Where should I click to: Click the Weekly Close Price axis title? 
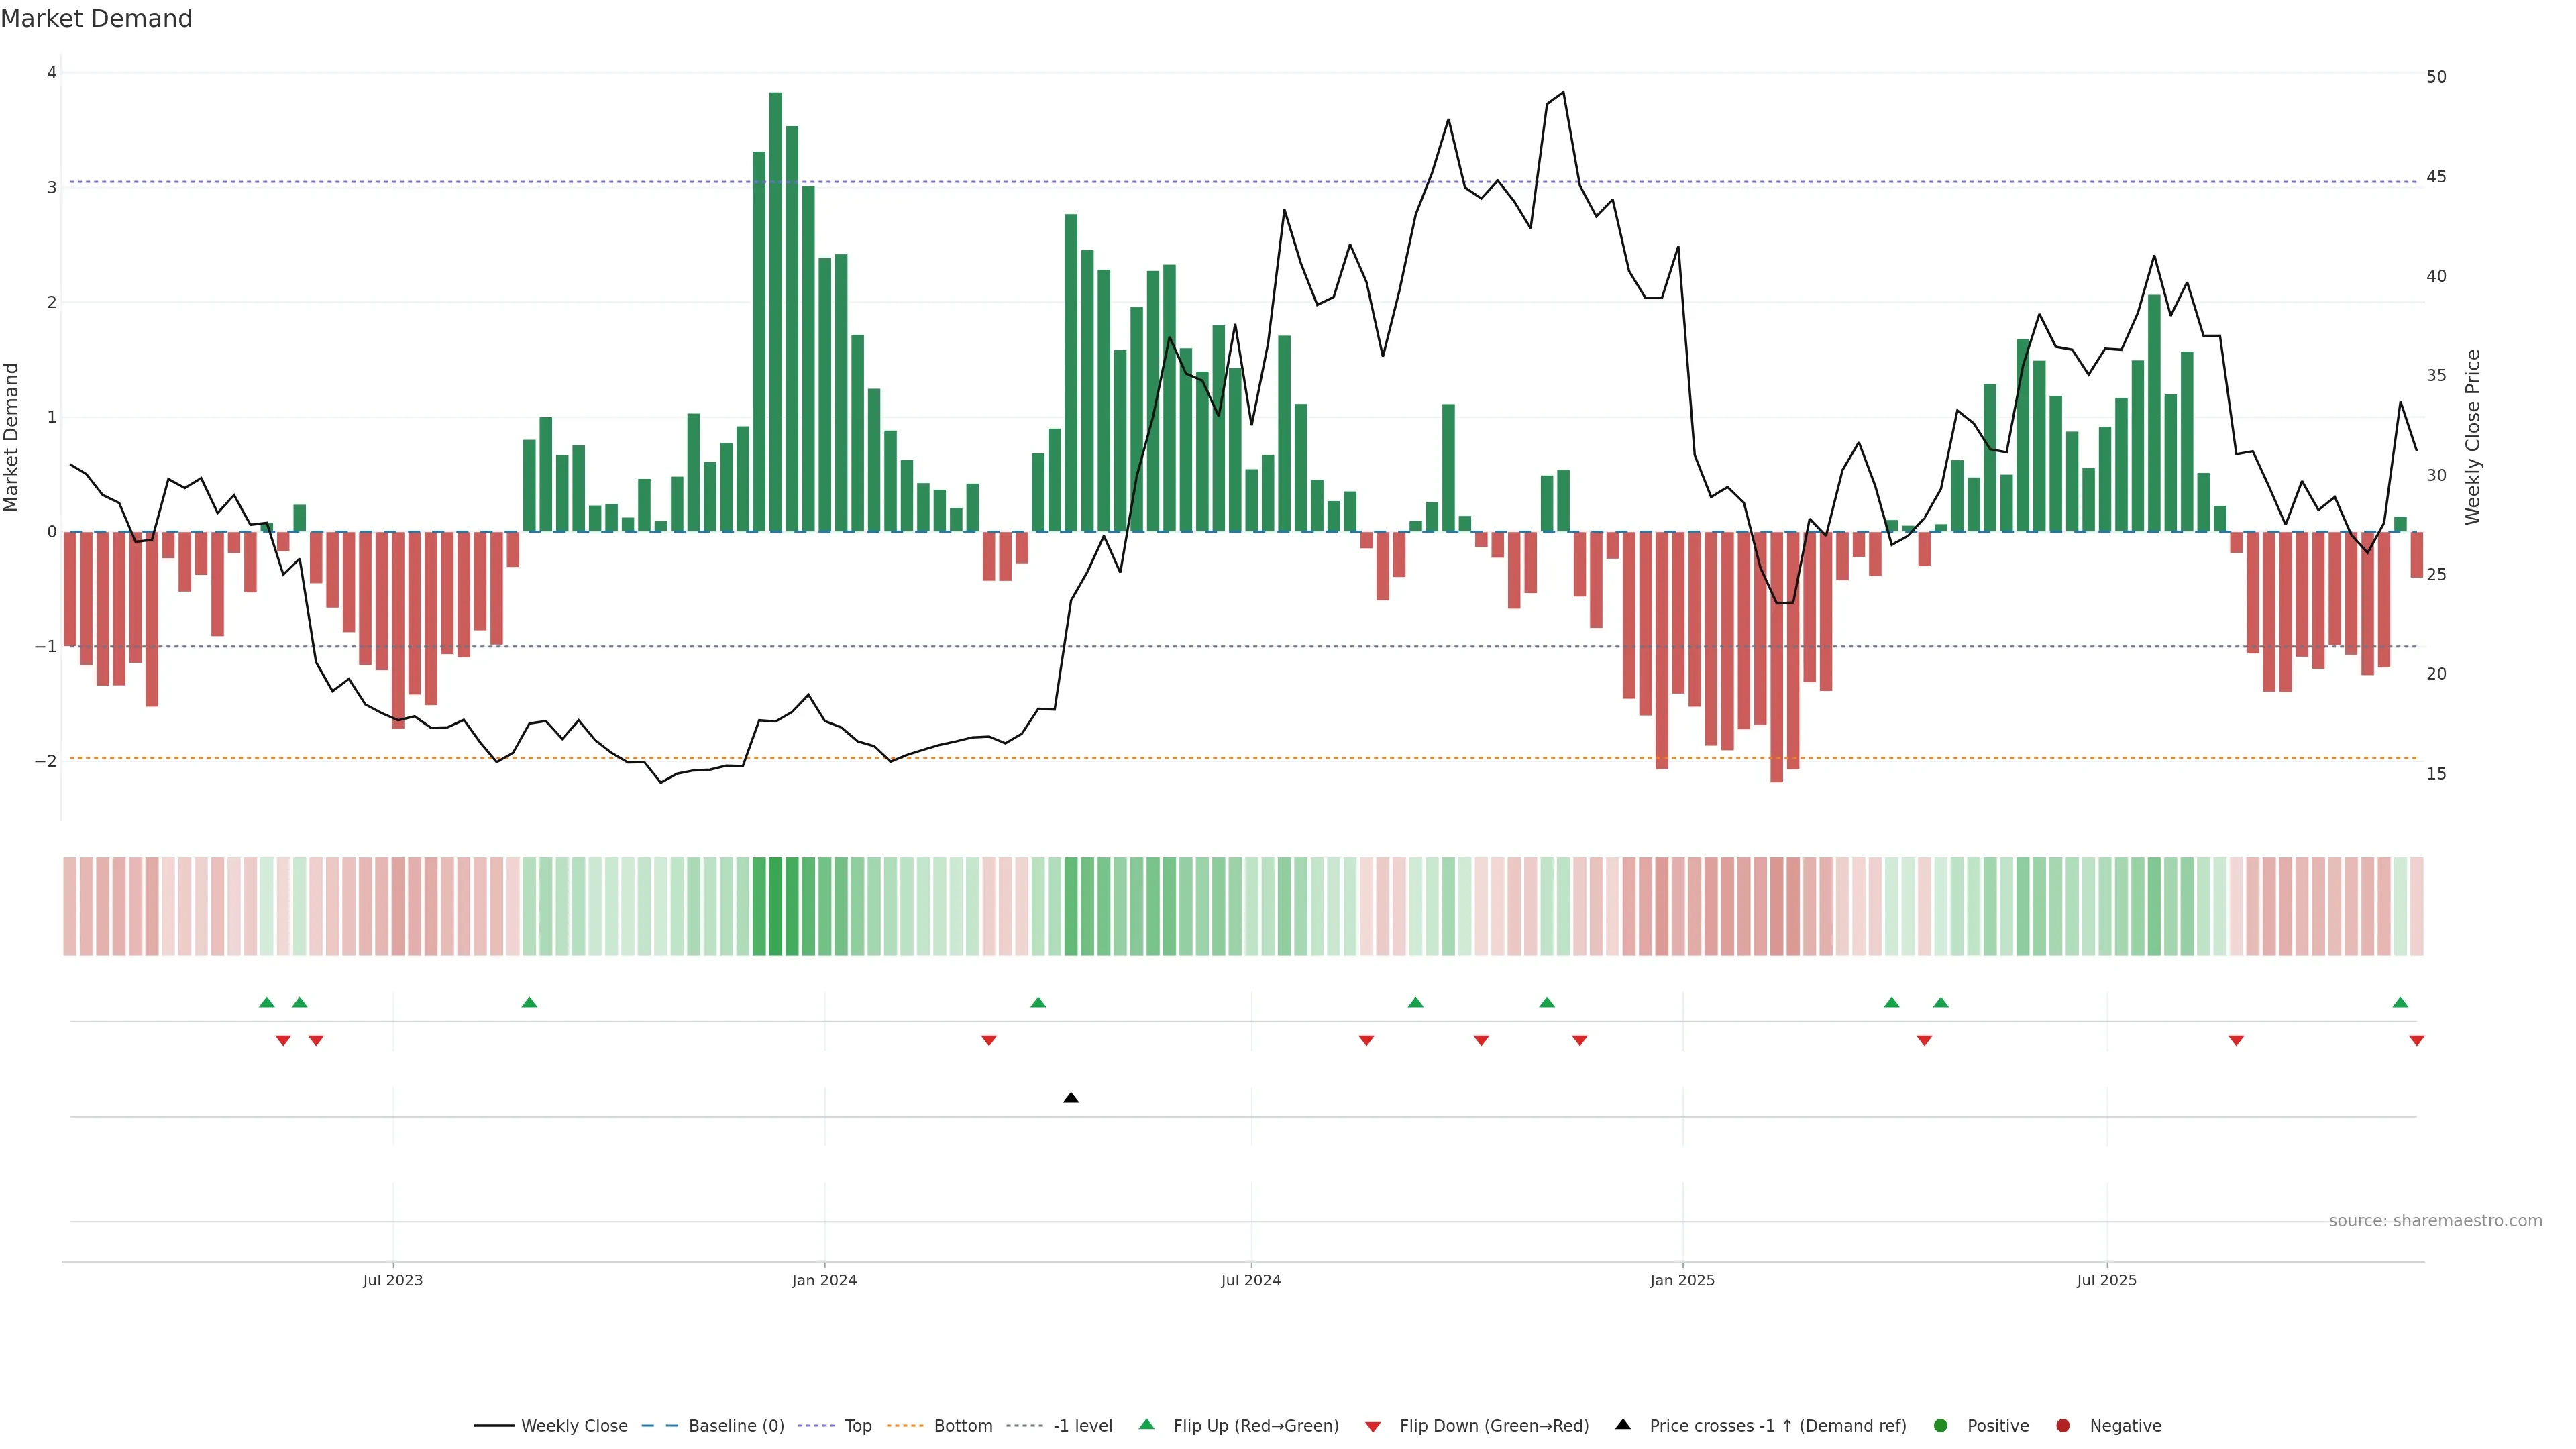point(2473,437)
